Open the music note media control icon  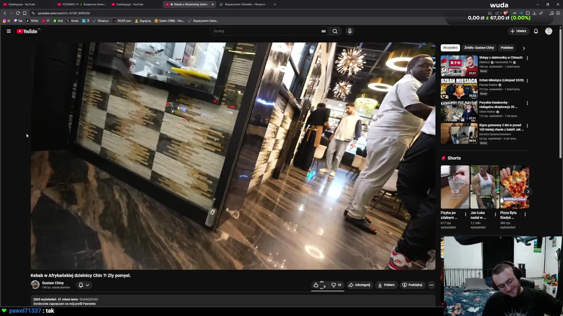[x=552, y=13]
